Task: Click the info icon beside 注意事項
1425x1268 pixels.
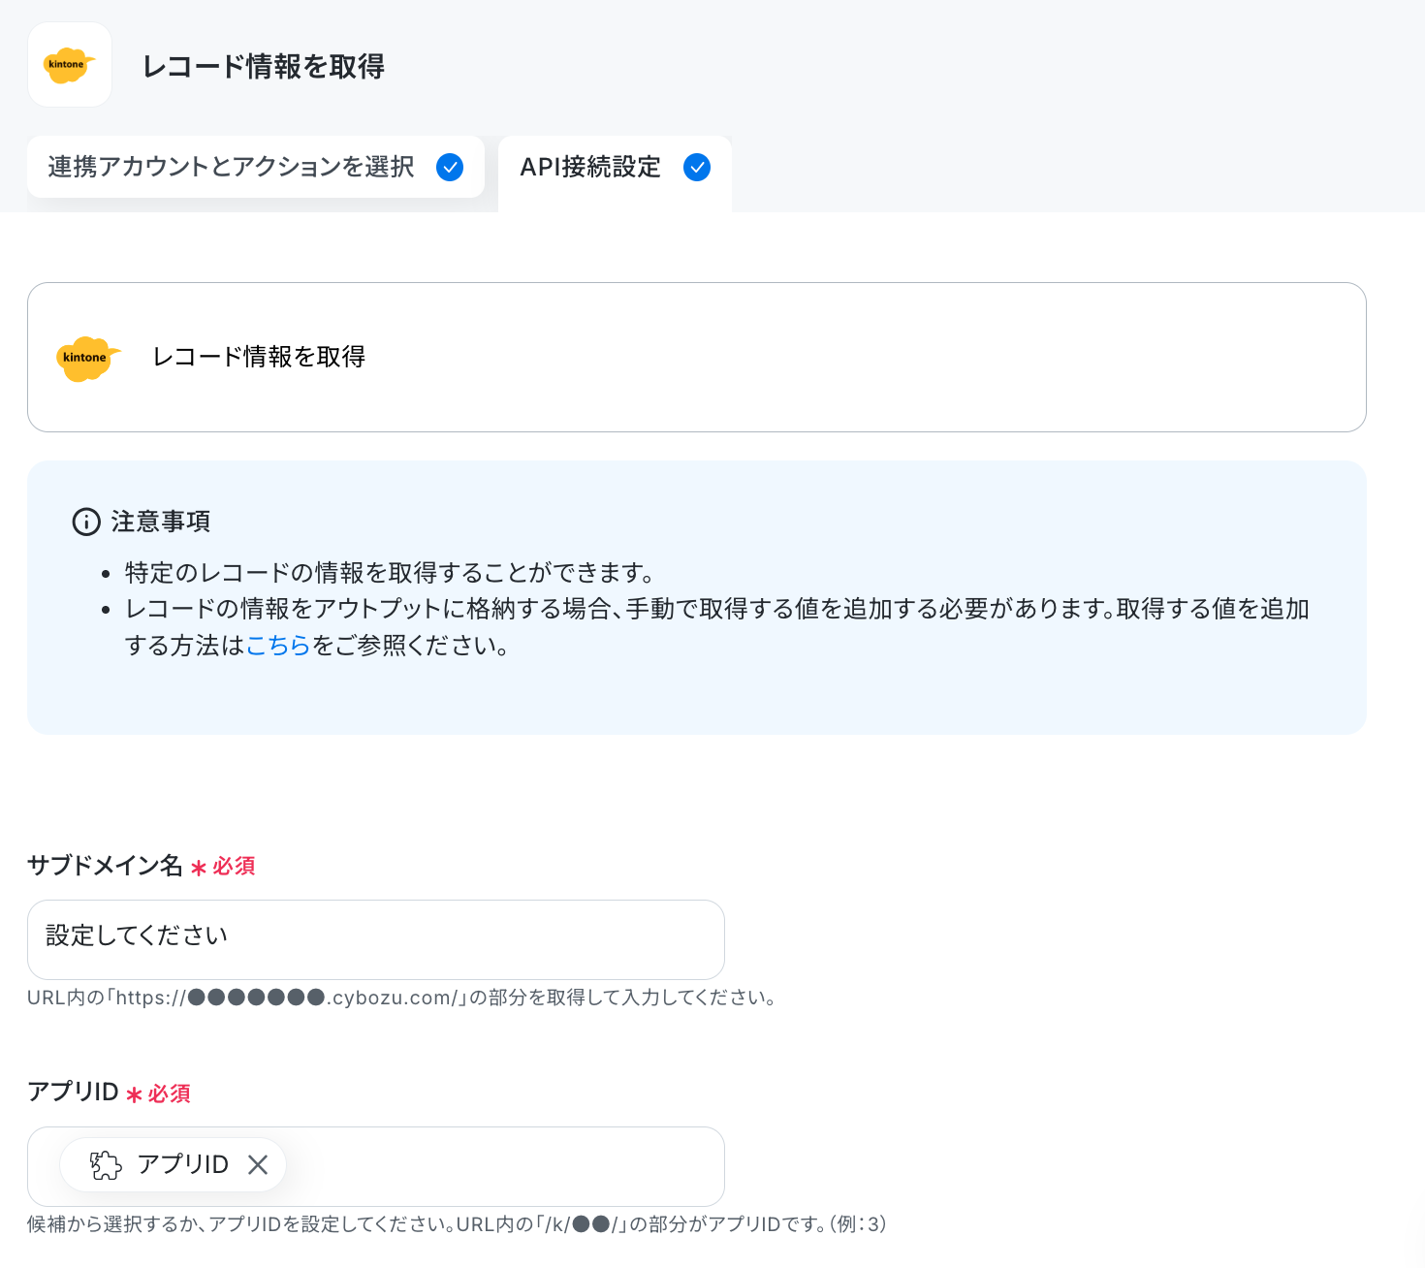Action: coord(86,522)
